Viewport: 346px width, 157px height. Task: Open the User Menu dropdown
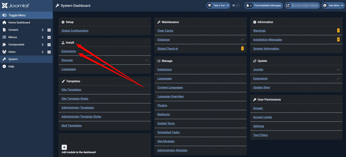pyautogui.click(x=333, y=6)
